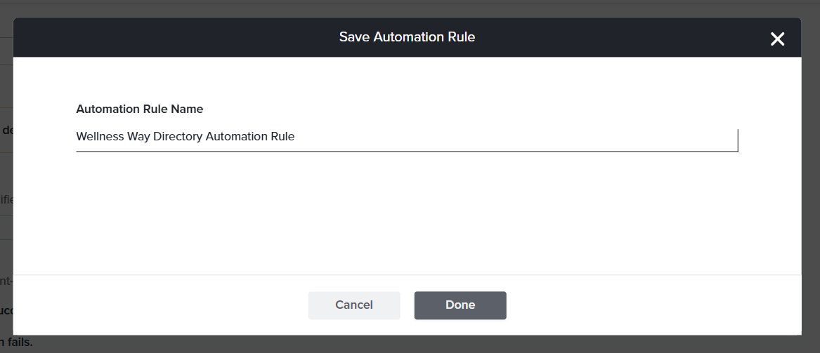Click the word "Save" in the title
The width and height of the screenshot is (820, 353).
354,37
